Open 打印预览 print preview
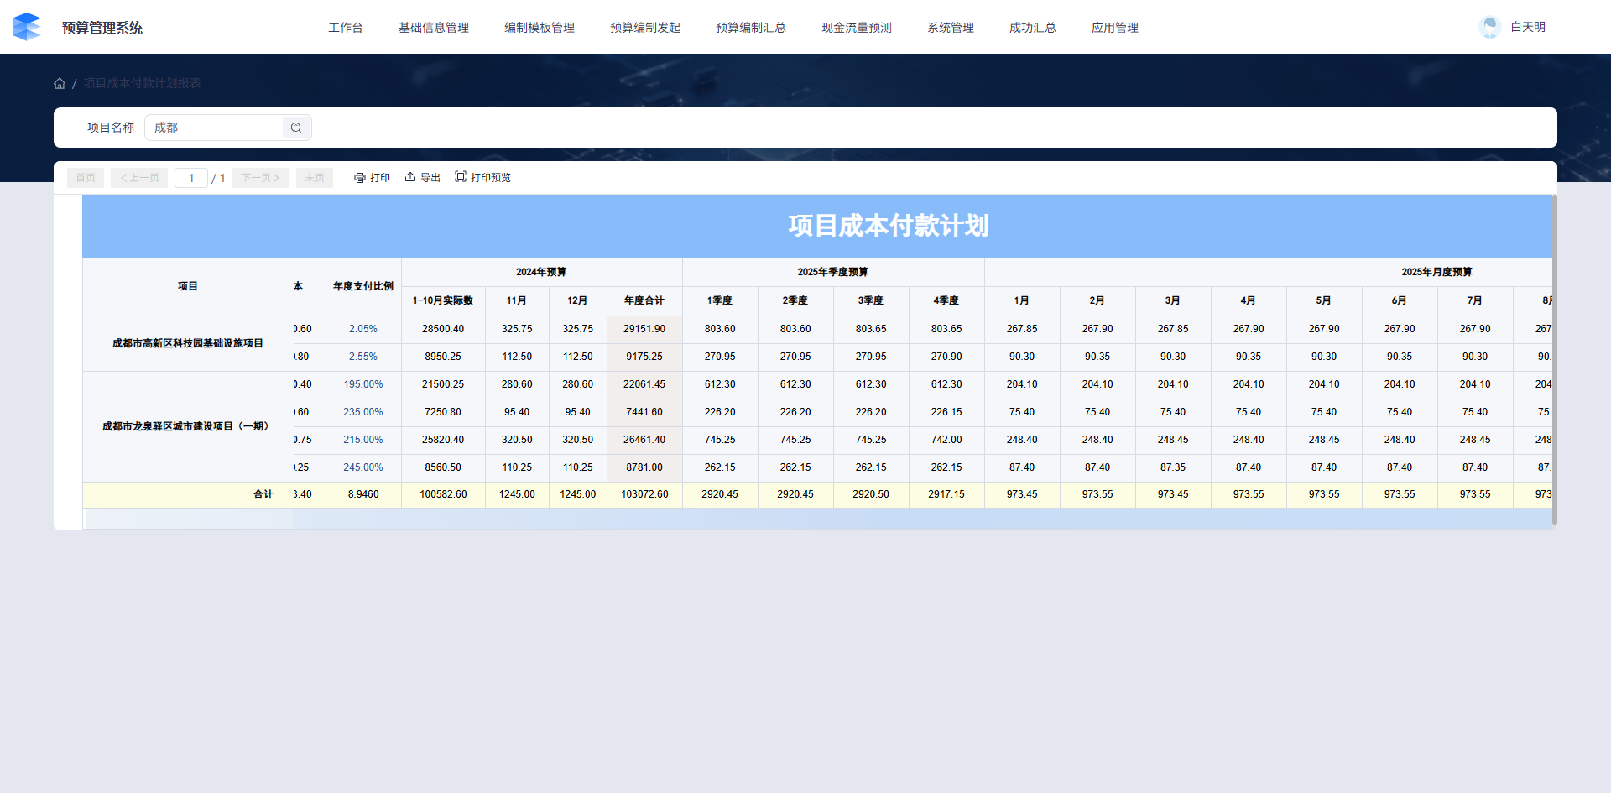Viewport: 1611px width, 793px height. [482, 178]
